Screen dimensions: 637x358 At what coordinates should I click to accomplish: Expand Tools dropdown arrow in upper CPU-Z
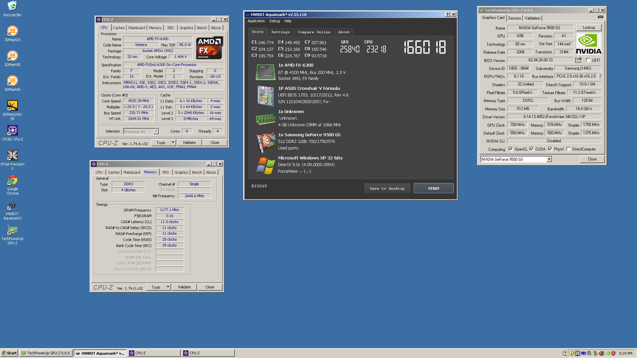[173, 143]
